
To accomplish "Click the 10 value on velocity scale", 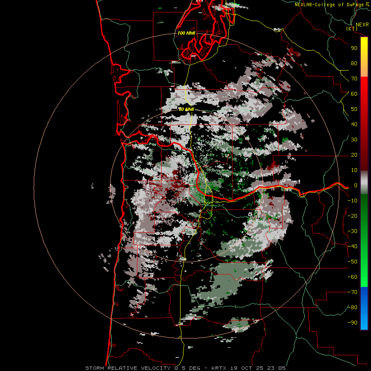I will click(354, 170).
